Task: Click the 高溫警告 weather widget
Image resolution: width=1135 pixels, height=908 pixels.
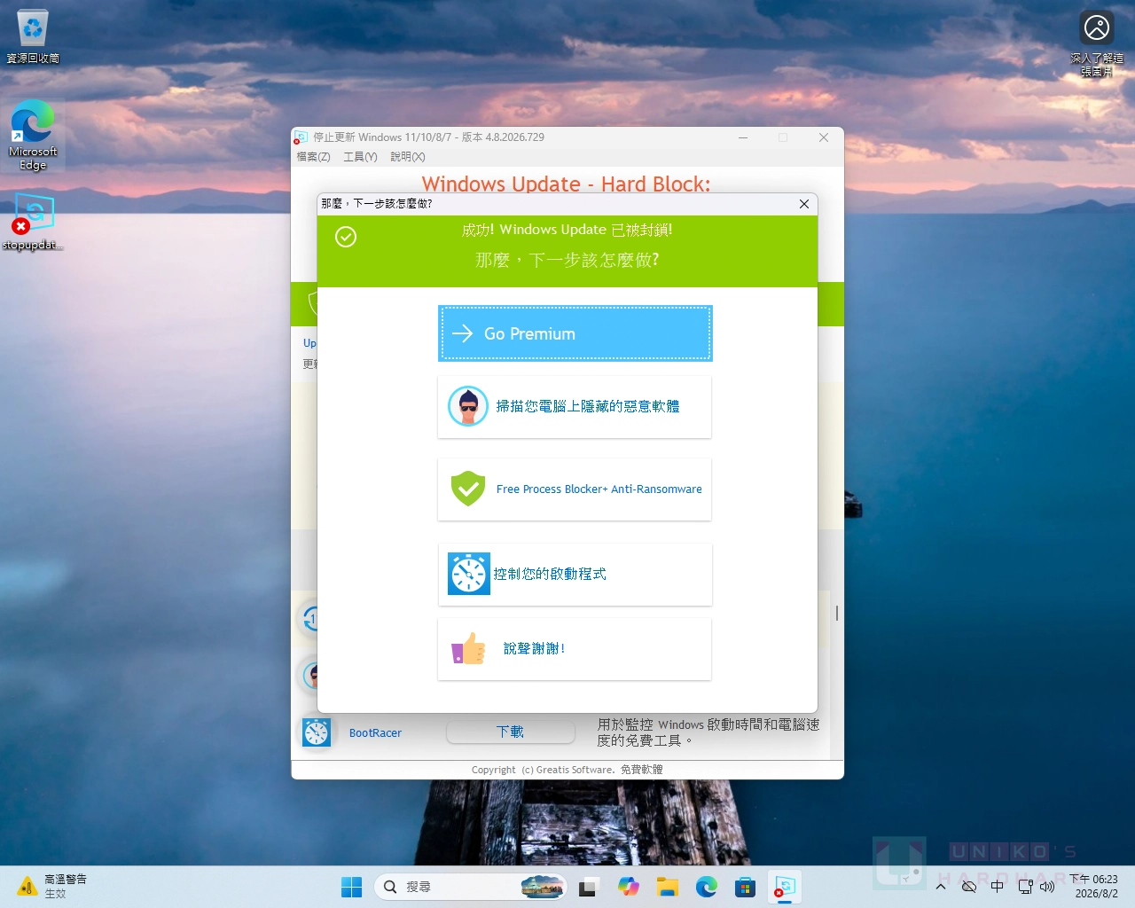Action: point(53,887)
